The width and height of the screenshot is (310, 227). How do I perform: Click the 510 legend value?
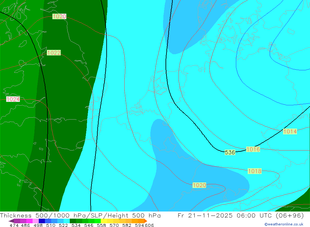coord(51,225)
